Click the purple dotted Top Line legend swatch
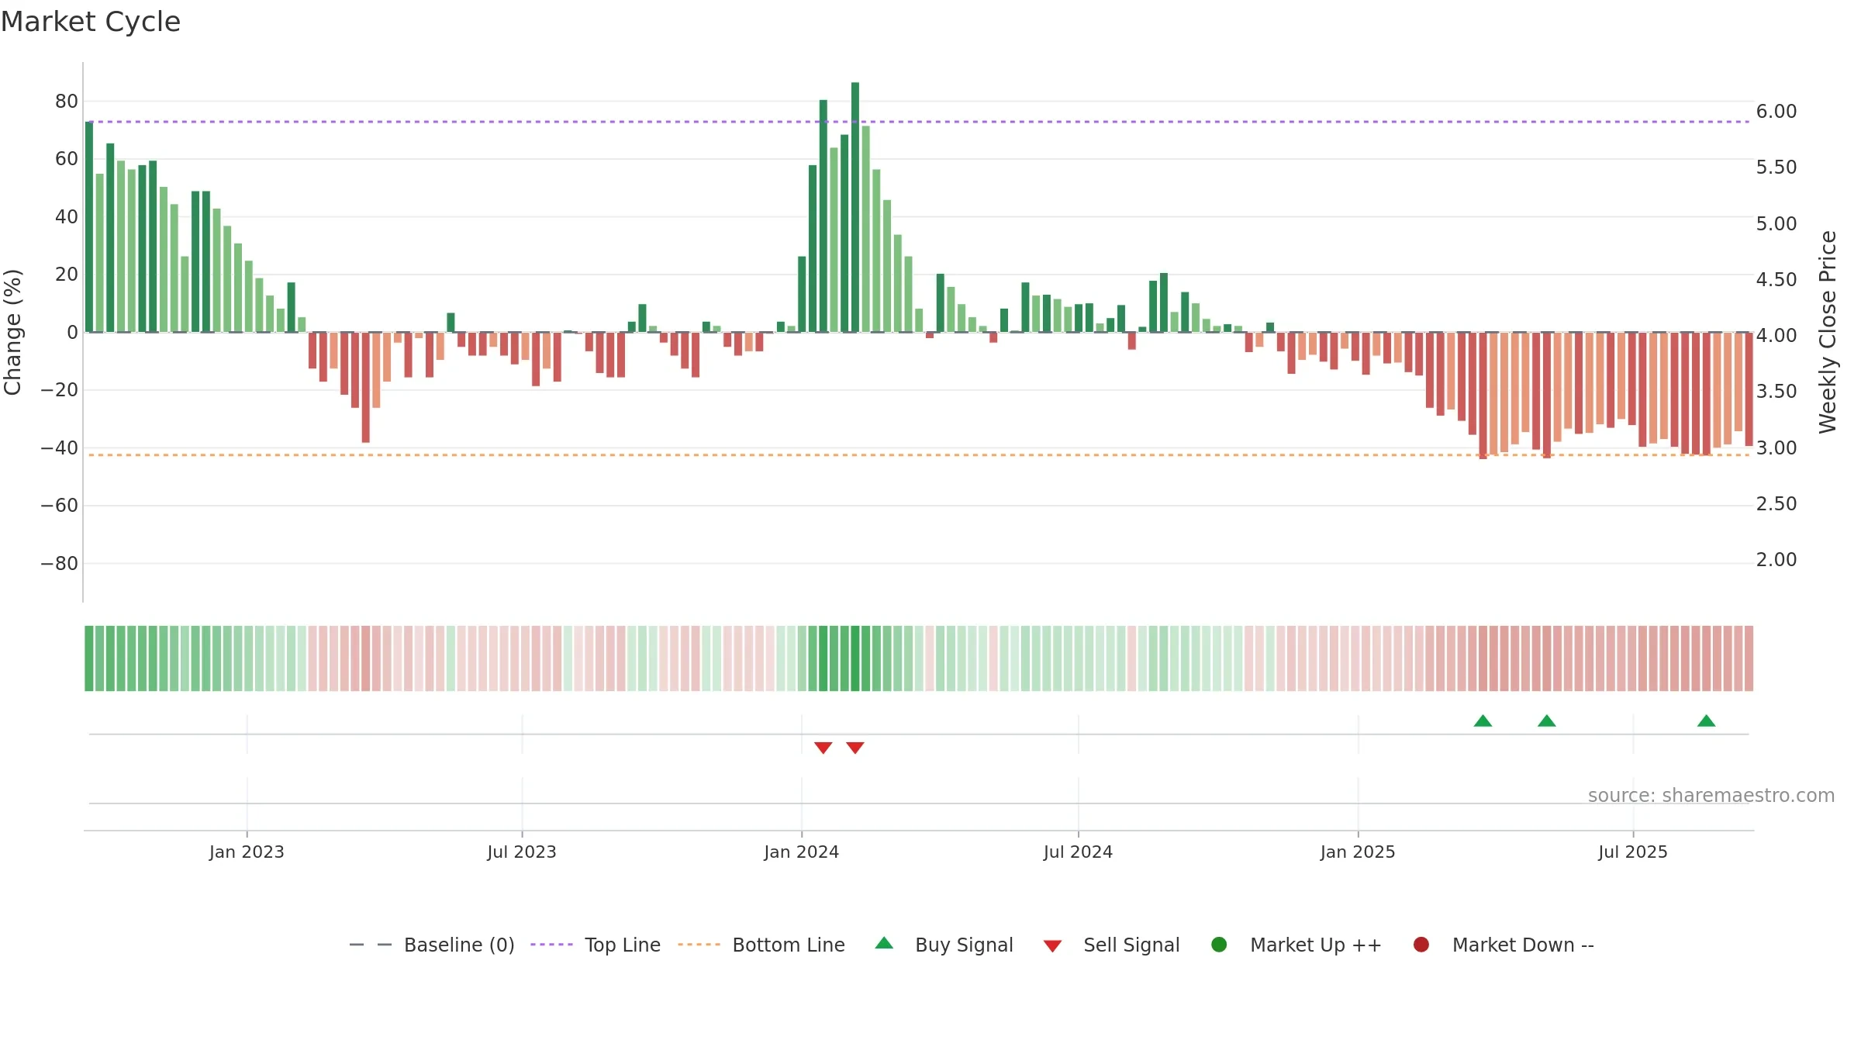Screen dimensions: 1861x1047 [x=551, y=945]
